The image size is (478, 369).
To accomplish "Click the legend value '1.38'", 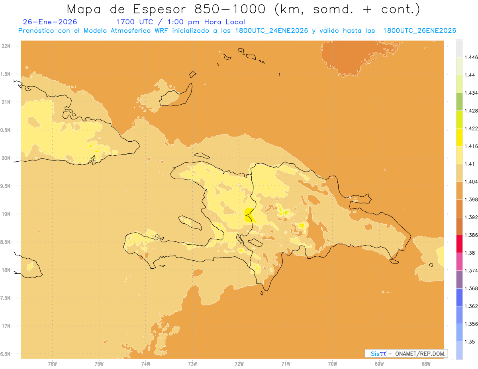I will tap(469, 253).
